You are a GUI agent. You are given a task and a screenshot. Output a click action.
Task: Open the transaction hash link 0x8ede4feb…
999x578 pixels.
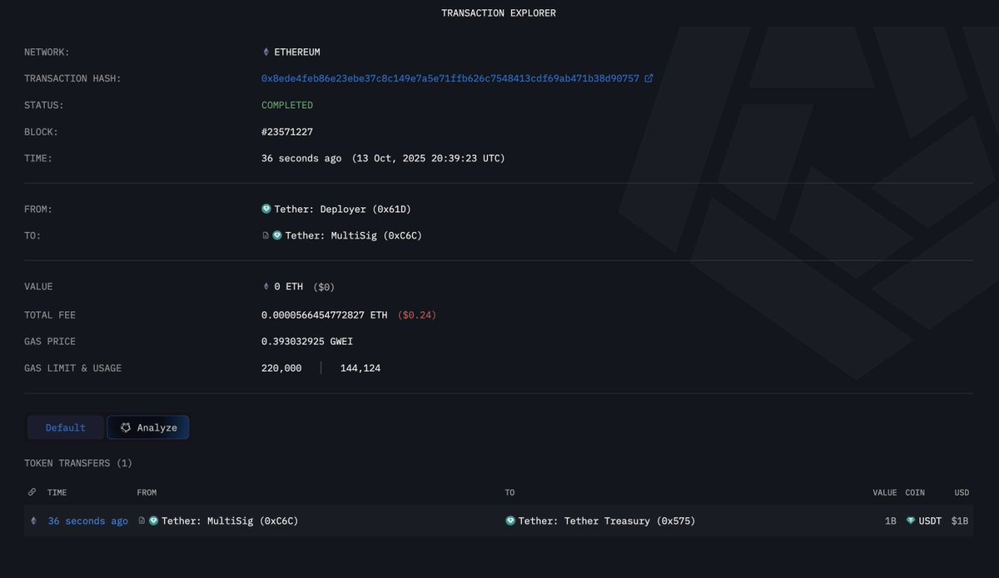click(450, 78)
